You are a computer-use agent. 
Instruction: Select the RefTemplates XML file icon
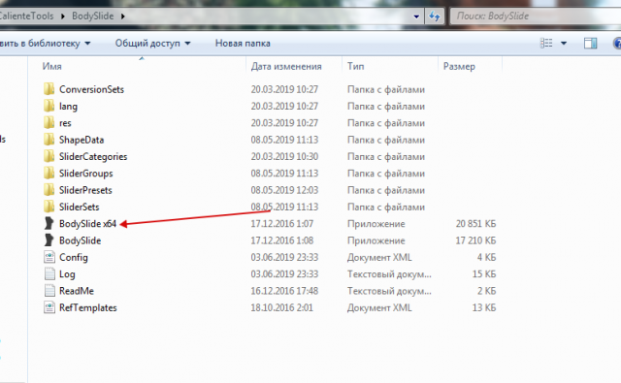(49, 307)
